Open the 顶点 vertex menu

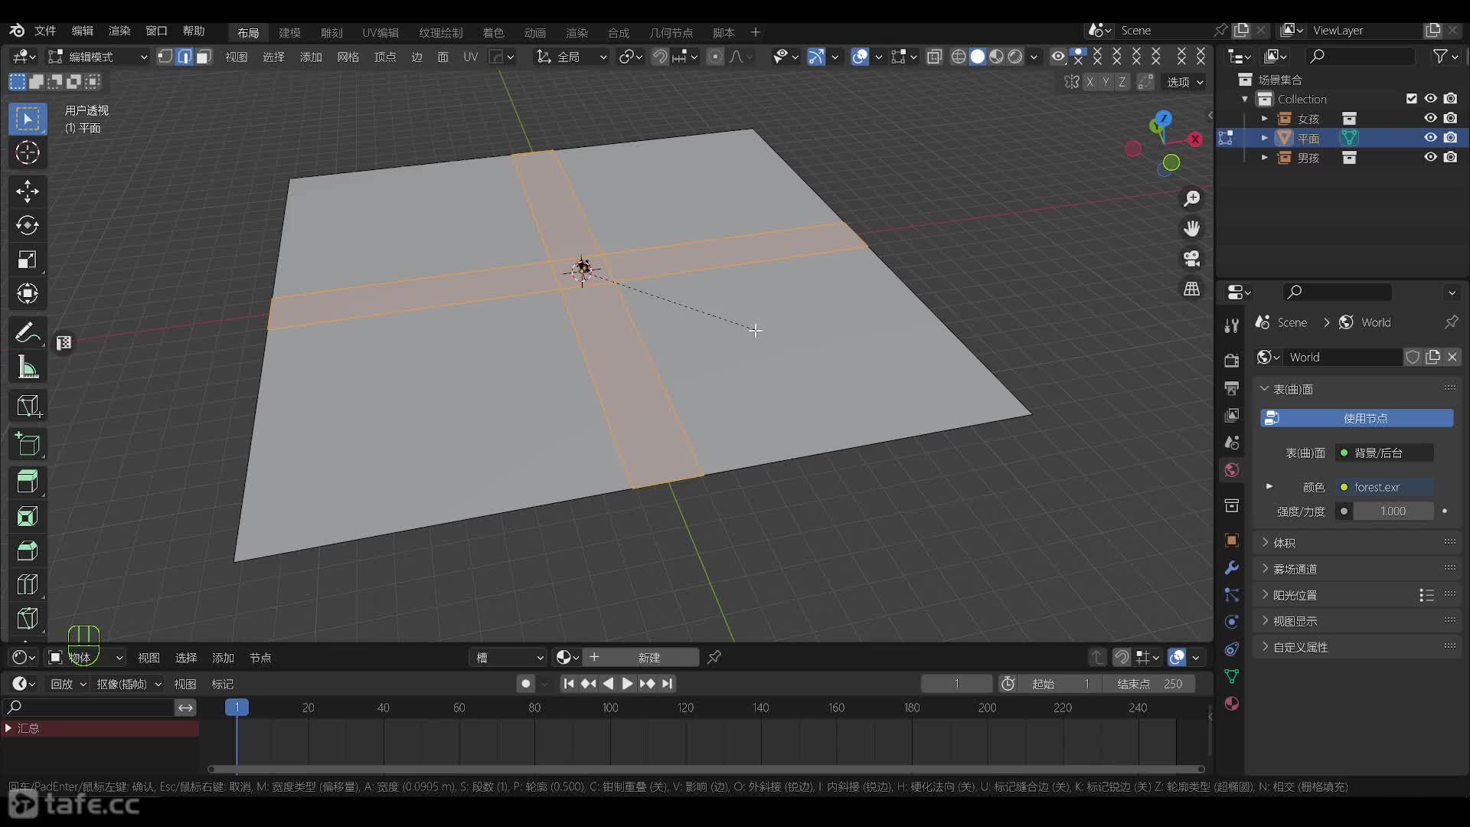pos(385,57)
